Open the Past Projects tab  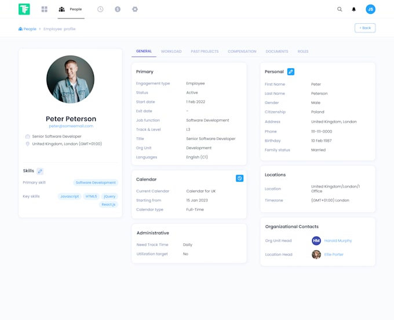(x=205, y=52)
